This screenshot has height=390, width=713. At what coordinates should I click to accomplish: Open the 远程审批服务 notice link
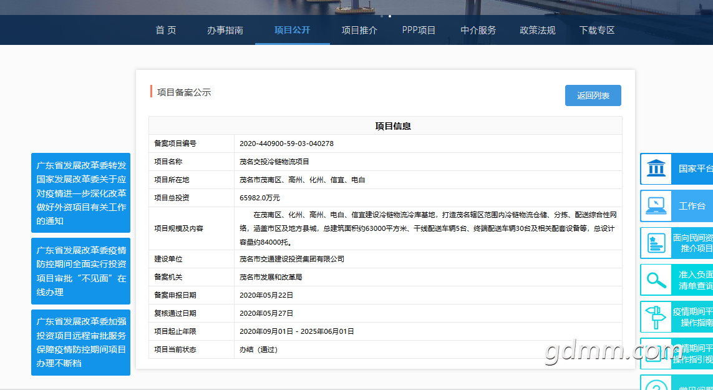(x=81, y=343)
